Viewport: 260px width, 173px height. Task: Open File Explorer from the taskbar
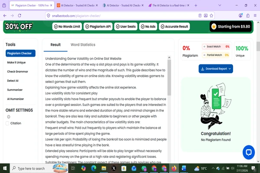(x=104, y=168)
